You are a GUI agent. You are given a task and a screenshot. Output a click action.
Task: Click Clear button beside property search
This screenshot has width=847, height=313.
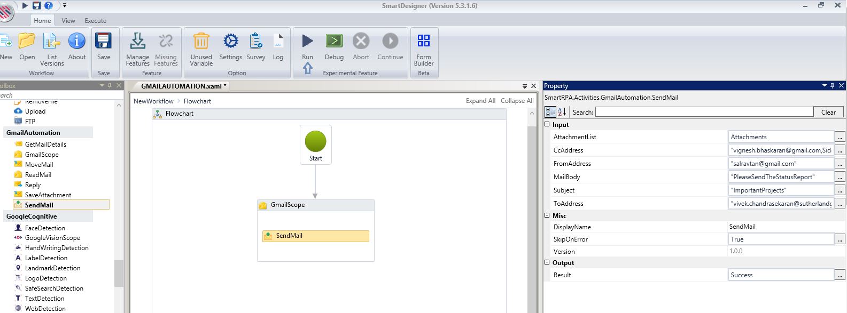pyautogui.click(x=828, y=112)
